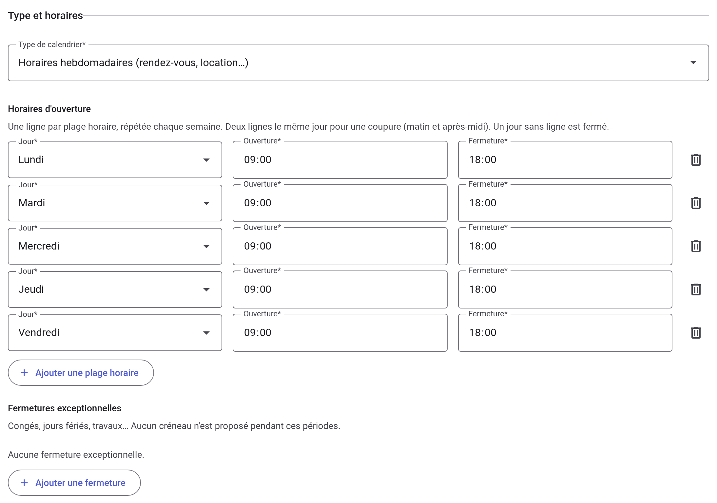Click the Horaires d'ouverture heading
Image resolution: width=717 pixels, height=503 pixels.
pos(49,109)
